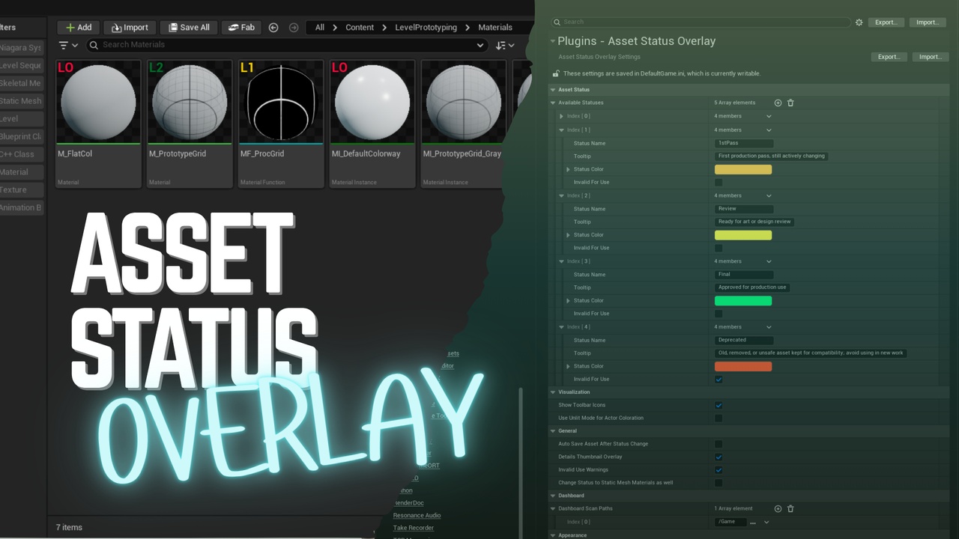Image resolution: width=959 pixels, height=539 pixels.
Task: Click the Add button in content browser
Action: (x=79, y=28)
